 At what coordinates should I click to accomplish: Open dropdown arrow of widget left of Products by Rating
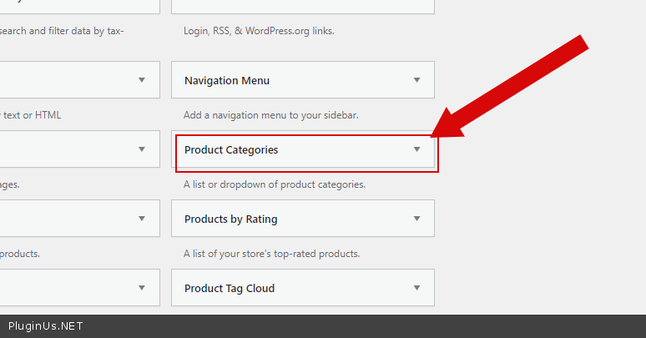tap(142, 219)
